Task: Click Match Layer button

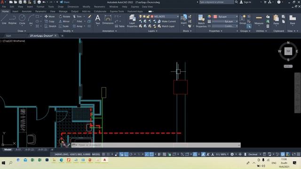Action: click(x=166, y=26)
